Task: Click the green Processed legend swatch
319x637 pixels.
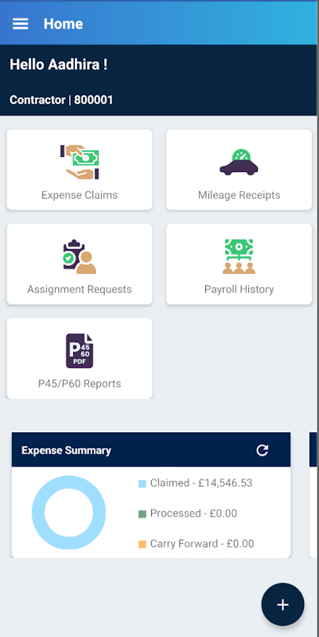Action: [x=142, y=514]
